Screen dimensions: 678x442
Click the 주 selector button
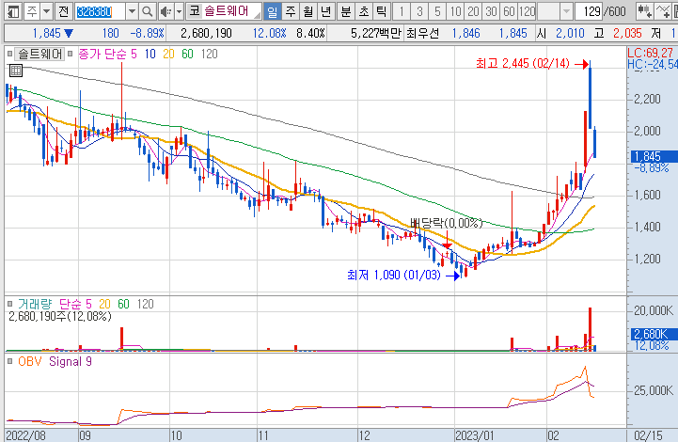(32, 11)
